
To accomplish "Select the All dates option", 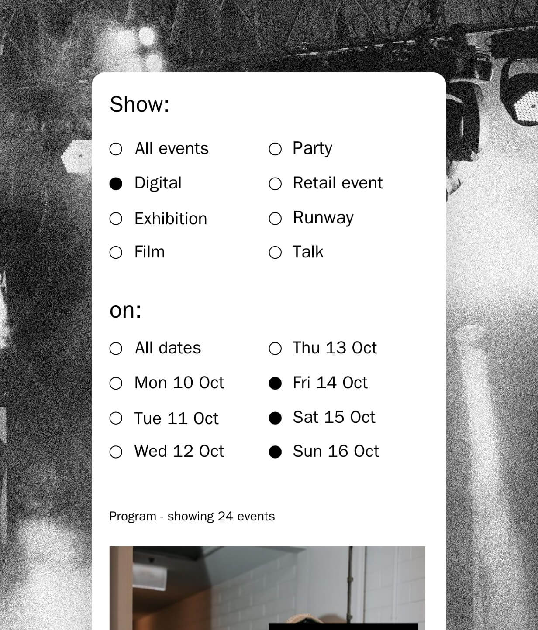I will point(116,349).
